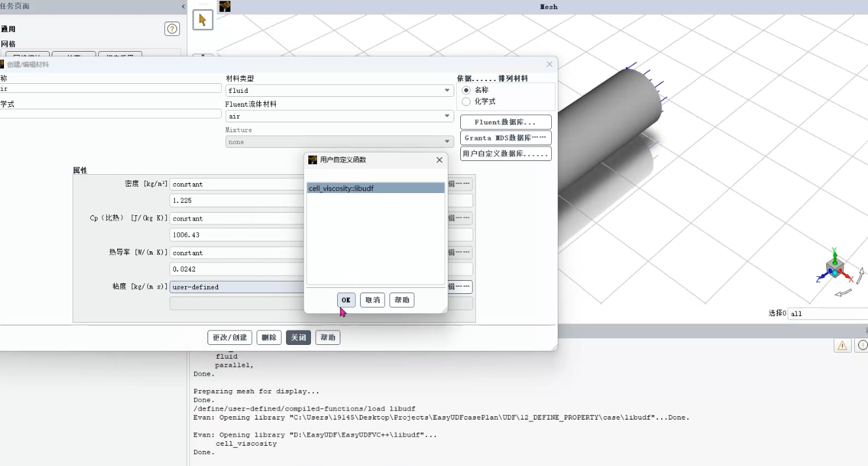Image resolution: width=868 pixels, height=466 pixels.
Task: Select the 化学式 radio button
Action: [466, 101]
